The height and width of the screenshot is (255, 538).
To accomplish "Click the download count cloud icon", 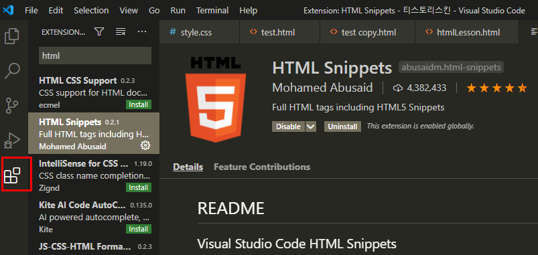I will point(397,88).
